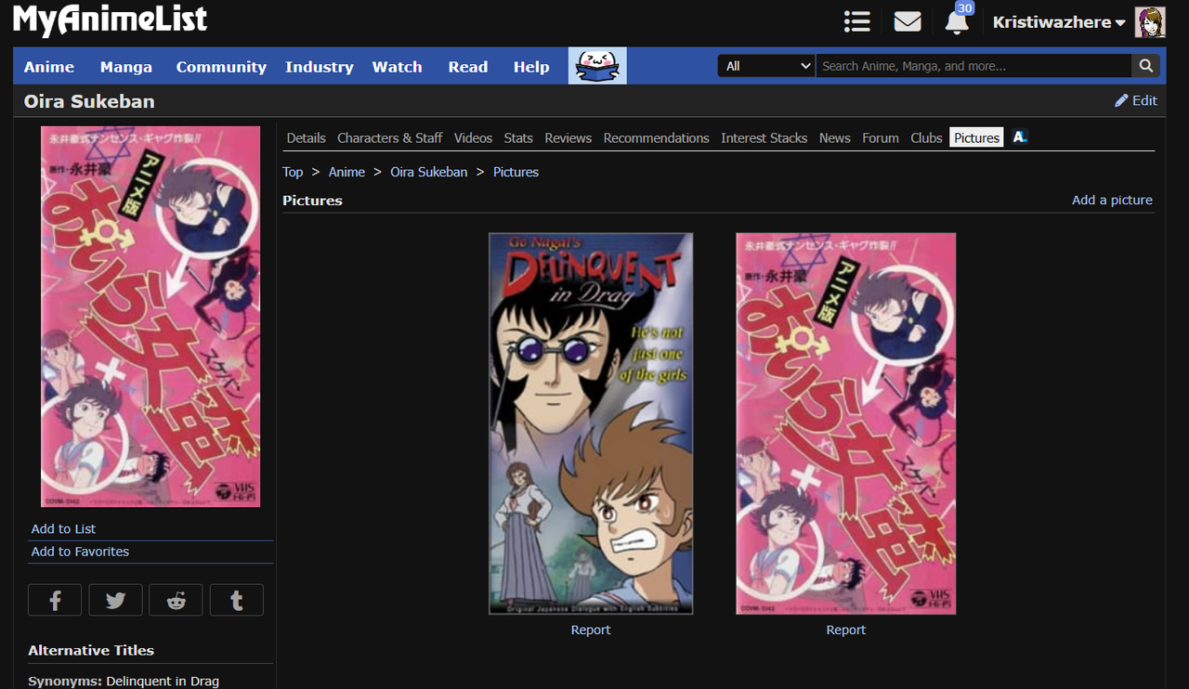This screenshot has height=689, width=1189.
Task: Click Add to List
Action: [x=63, y=528]
